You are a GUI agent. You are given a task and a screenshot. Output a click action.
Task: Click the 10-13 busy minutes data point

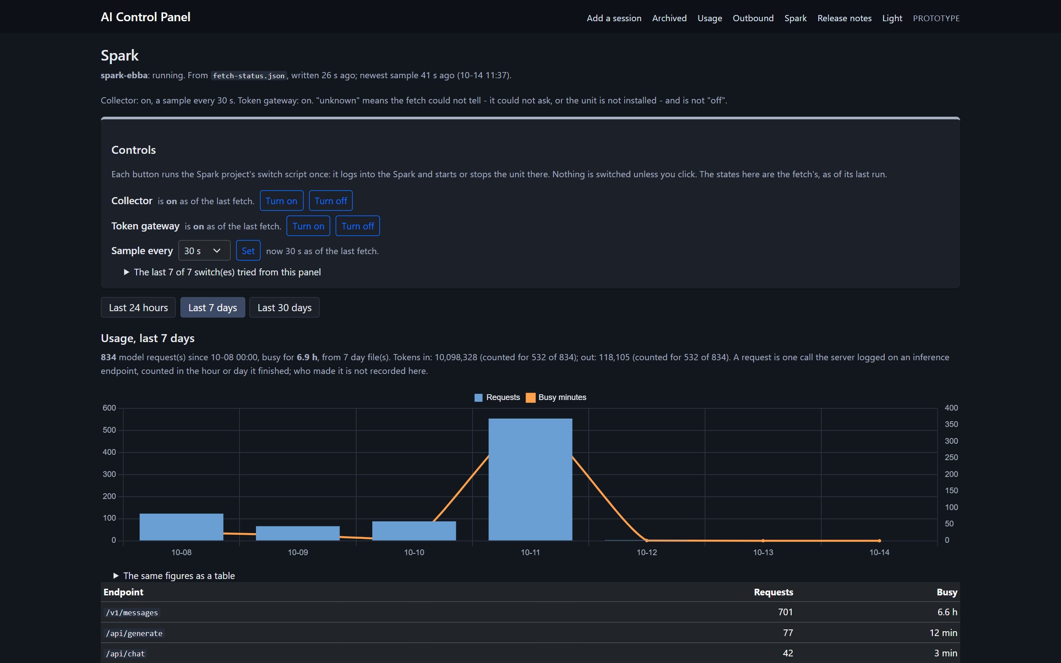coord(763,541)
